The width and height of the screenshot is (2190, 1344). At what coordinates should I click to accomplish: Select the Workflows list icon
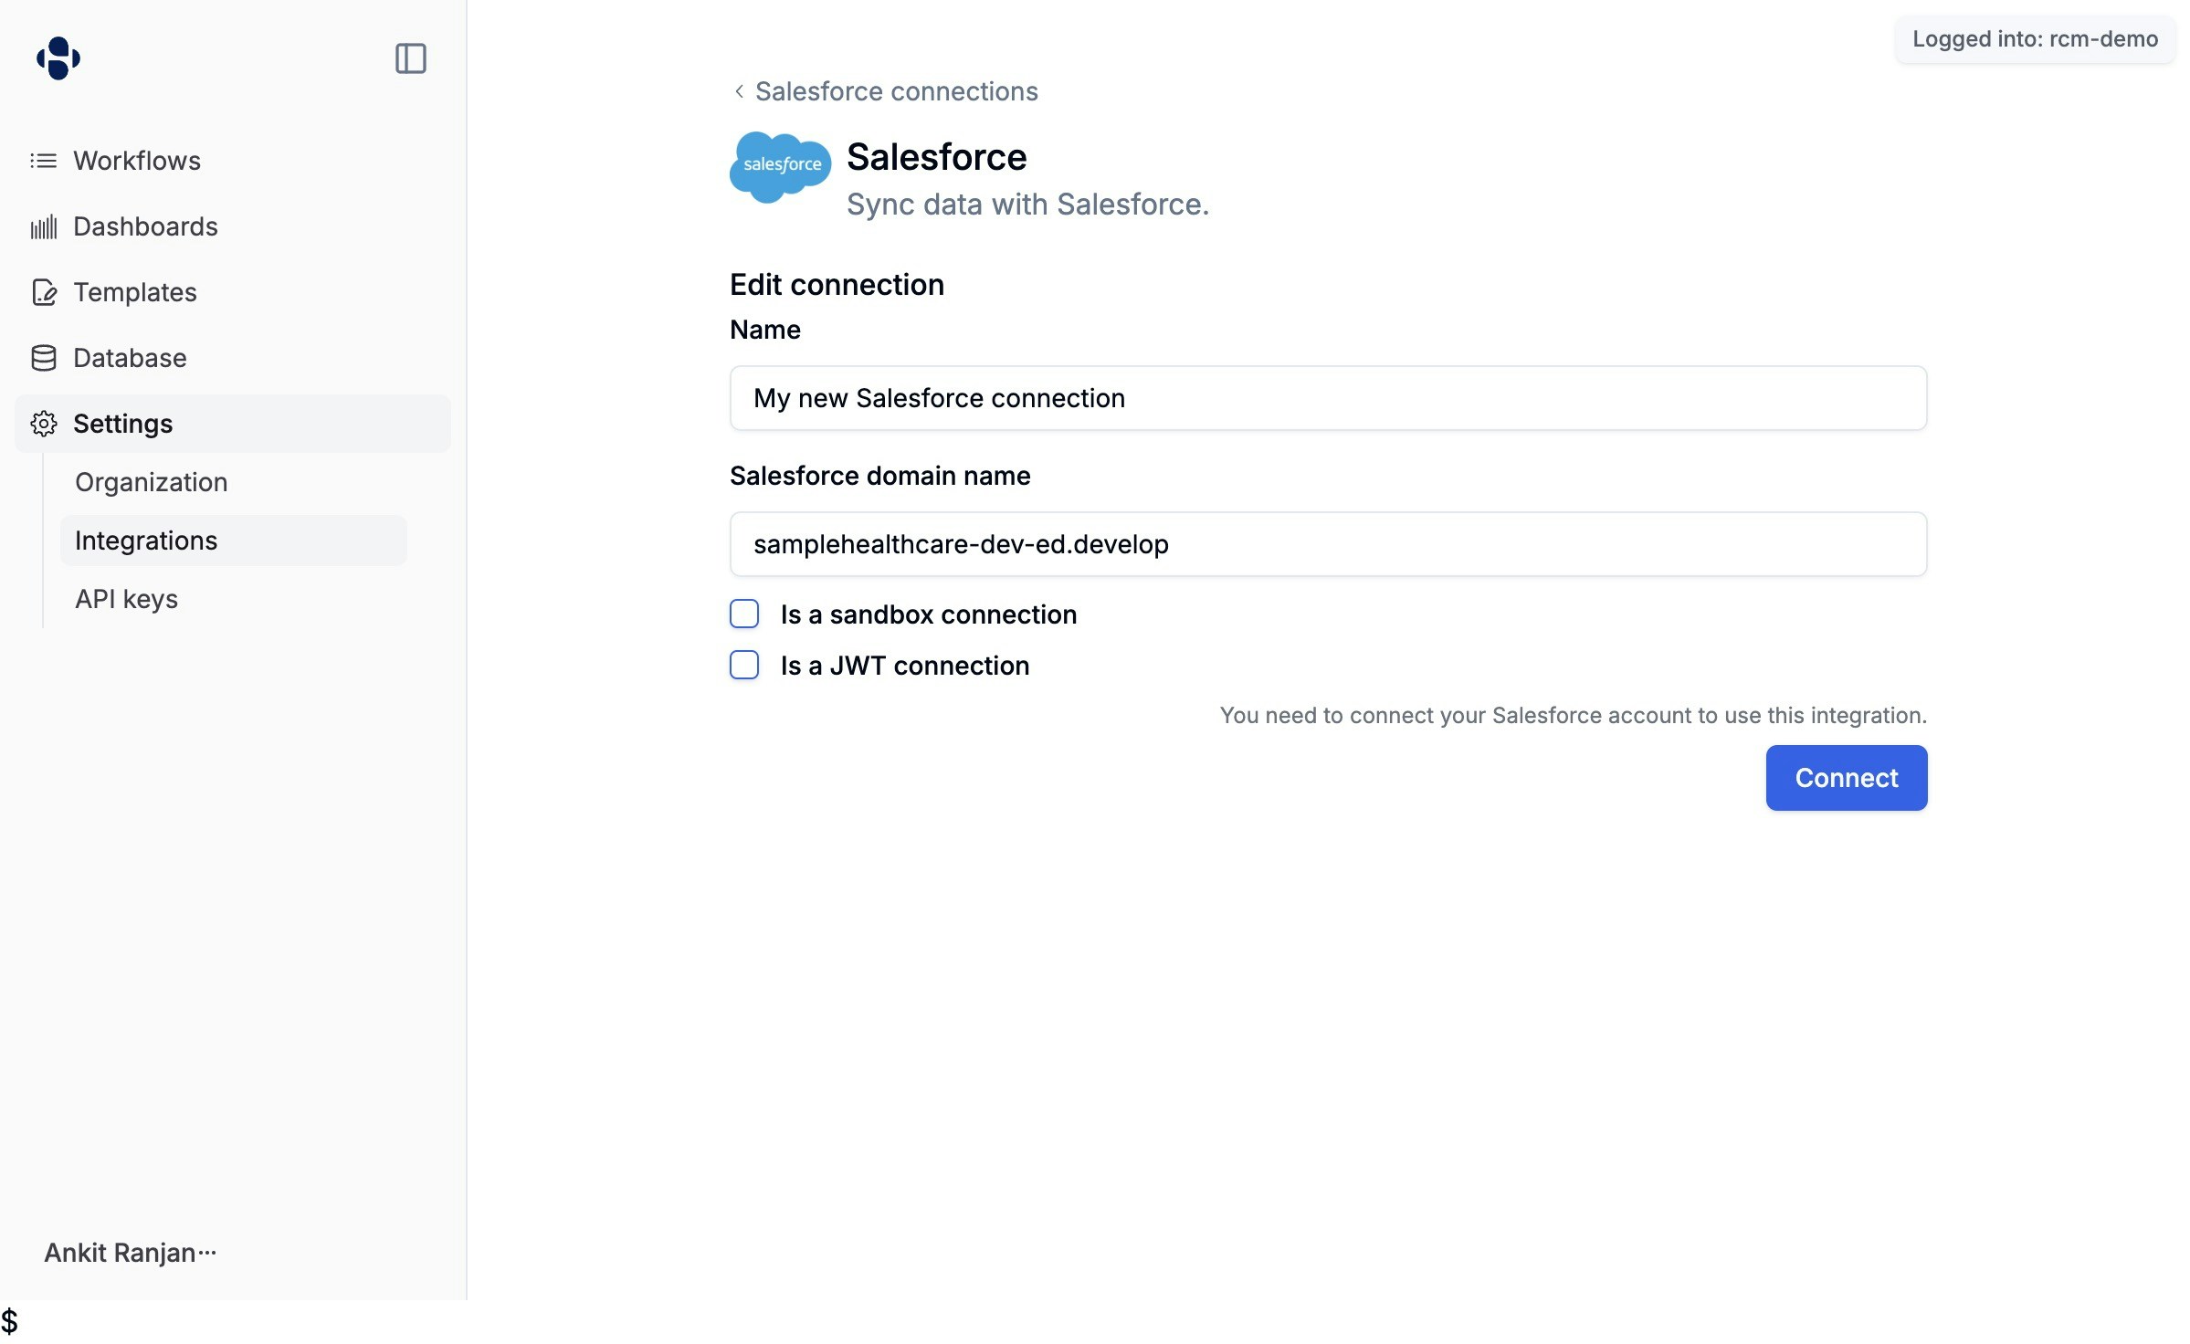click(42, 160)
